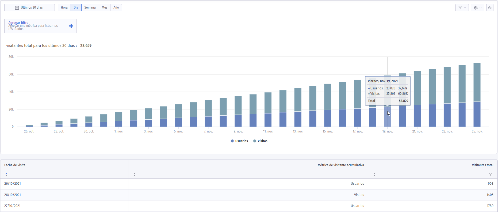The width and height of the screenshot is (498, 212).
Task: Click the Usuarios cell for 27/10/2021
Action: 357,206
